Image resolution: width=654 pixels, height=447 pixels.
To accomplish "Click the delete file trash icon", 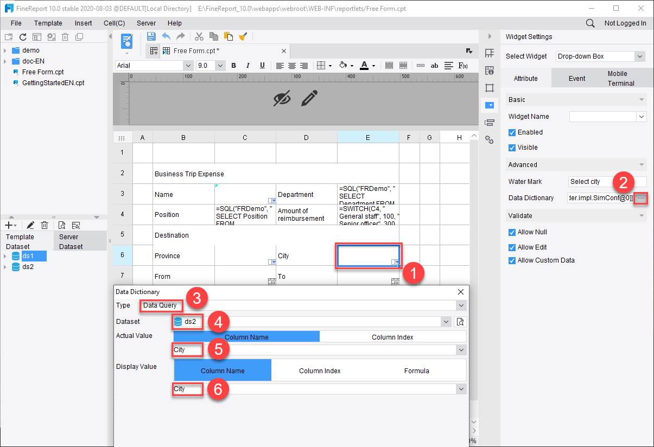I will click(65, 37).
